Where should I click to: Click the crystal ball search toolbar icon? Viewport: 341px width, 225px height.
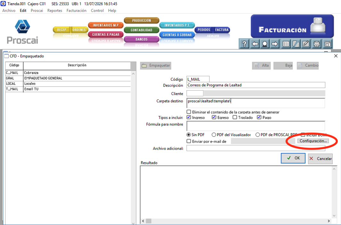(x=265, y=44)
